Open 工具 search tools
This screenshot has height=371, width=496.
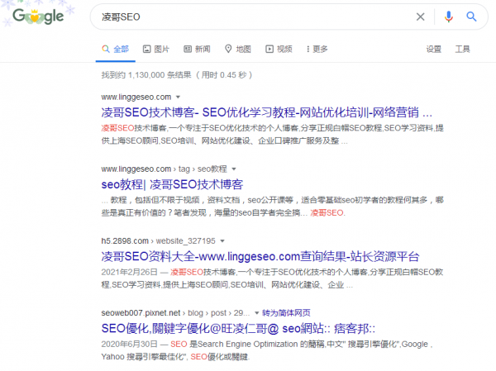point(462,49)
